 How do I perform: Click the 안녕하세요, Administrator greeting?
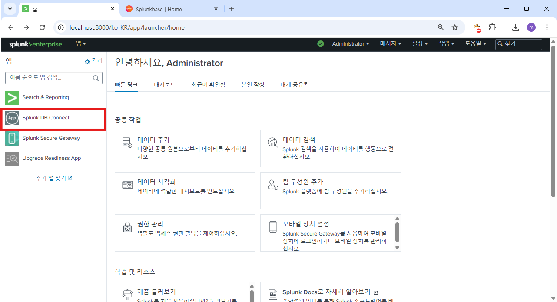coord(169,63)
